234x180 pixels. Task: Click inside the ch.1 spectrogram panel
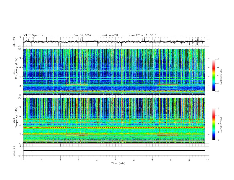click(x=115, y=72)
